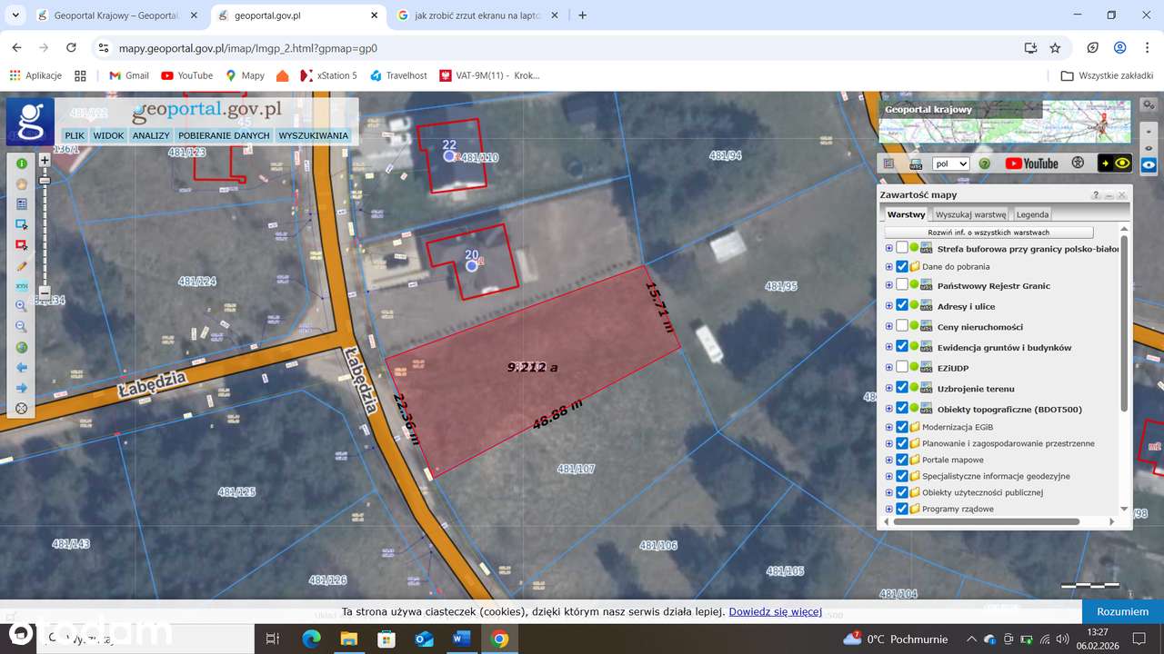Open the PLIK menu

coord(75,135)
